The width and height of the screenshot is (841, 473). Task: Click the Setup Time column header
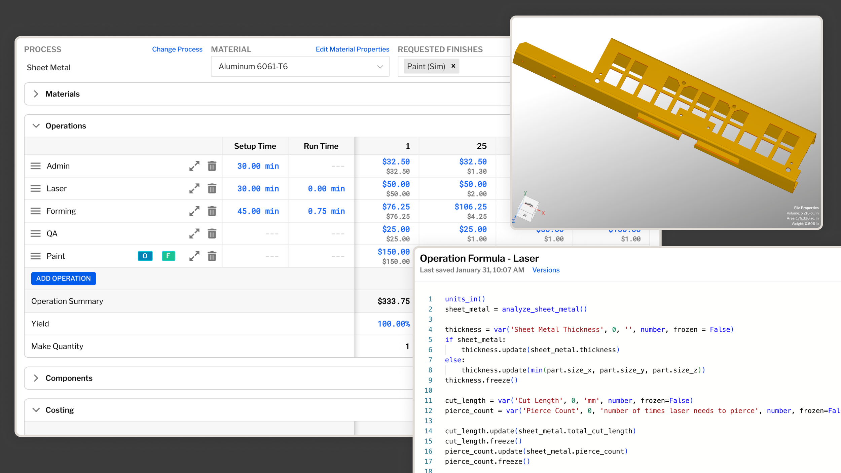(255, 146)
